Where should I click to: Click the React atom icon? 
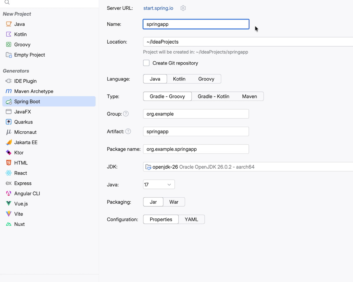[9, 173]
